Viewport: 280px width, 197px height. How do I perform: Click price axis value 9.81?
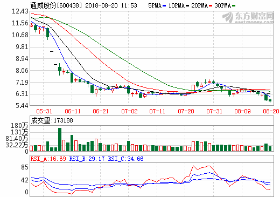click(22, 47)
